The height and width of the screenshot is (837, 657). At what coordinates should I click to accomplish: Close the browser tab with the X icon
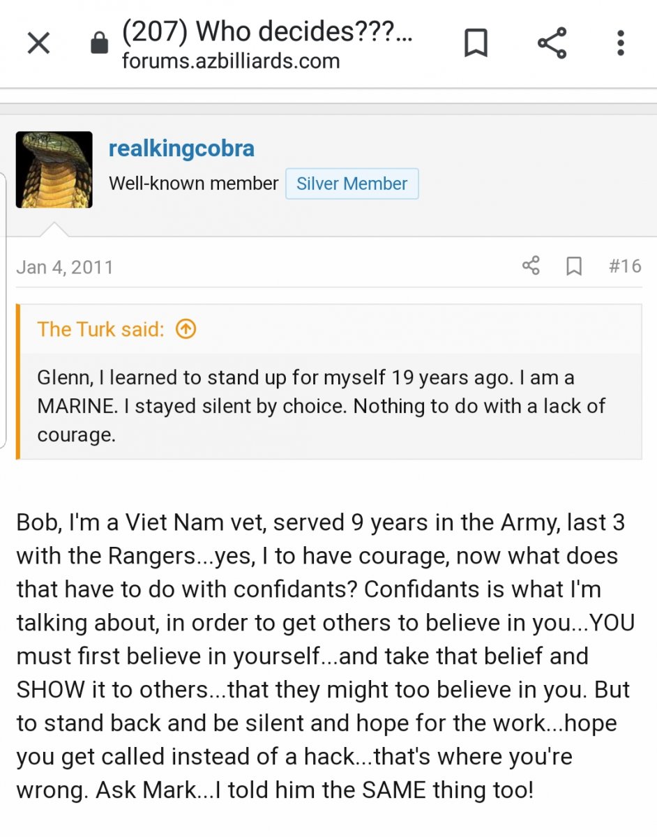pyautogui.click(x=38, y=44)
